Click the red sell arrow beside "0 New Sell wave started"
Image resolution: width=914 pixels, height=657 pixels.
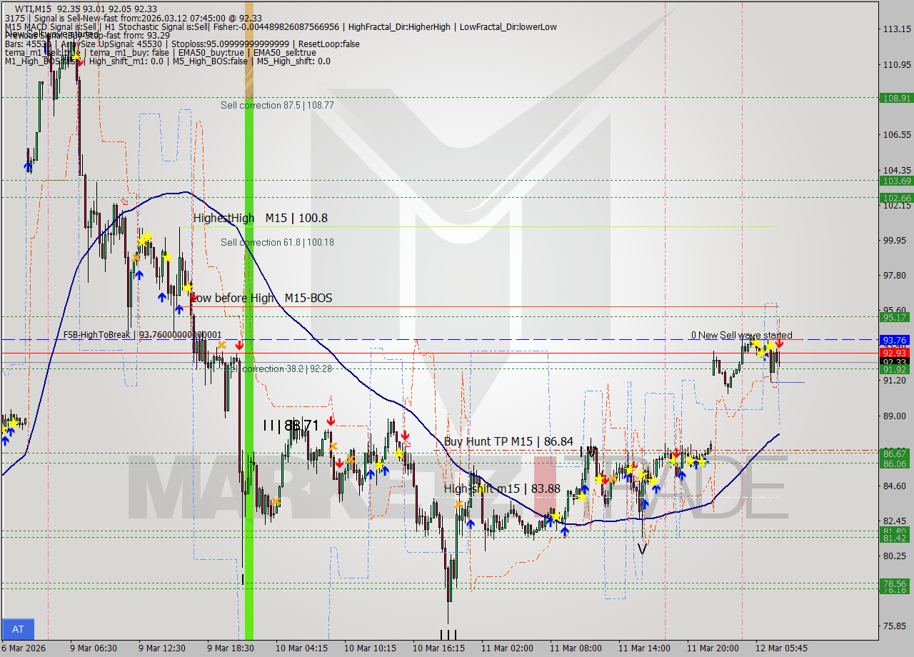pyautogui.click(x=779, y=343)
